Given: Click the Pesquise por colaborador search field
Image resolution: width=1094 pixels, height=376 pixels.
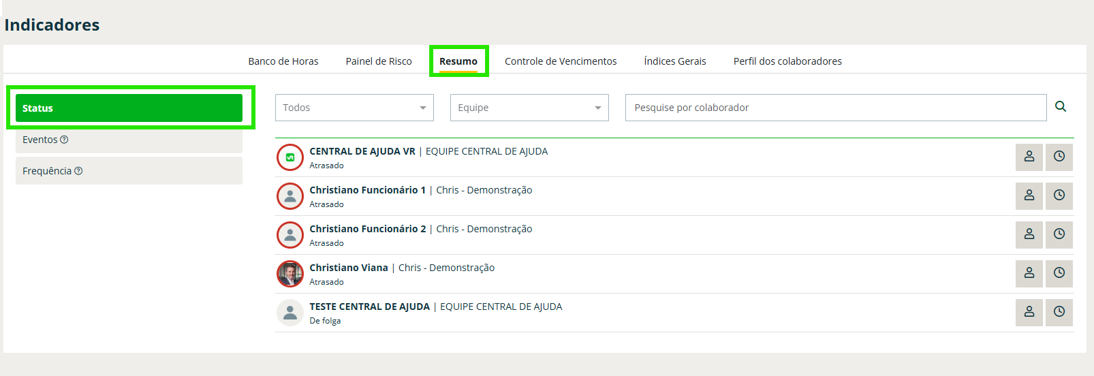Looking at the screenshot, I should (x=835, y=108).
